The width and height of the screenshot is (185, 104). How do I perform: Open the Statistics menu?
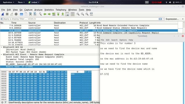(49, 10)
